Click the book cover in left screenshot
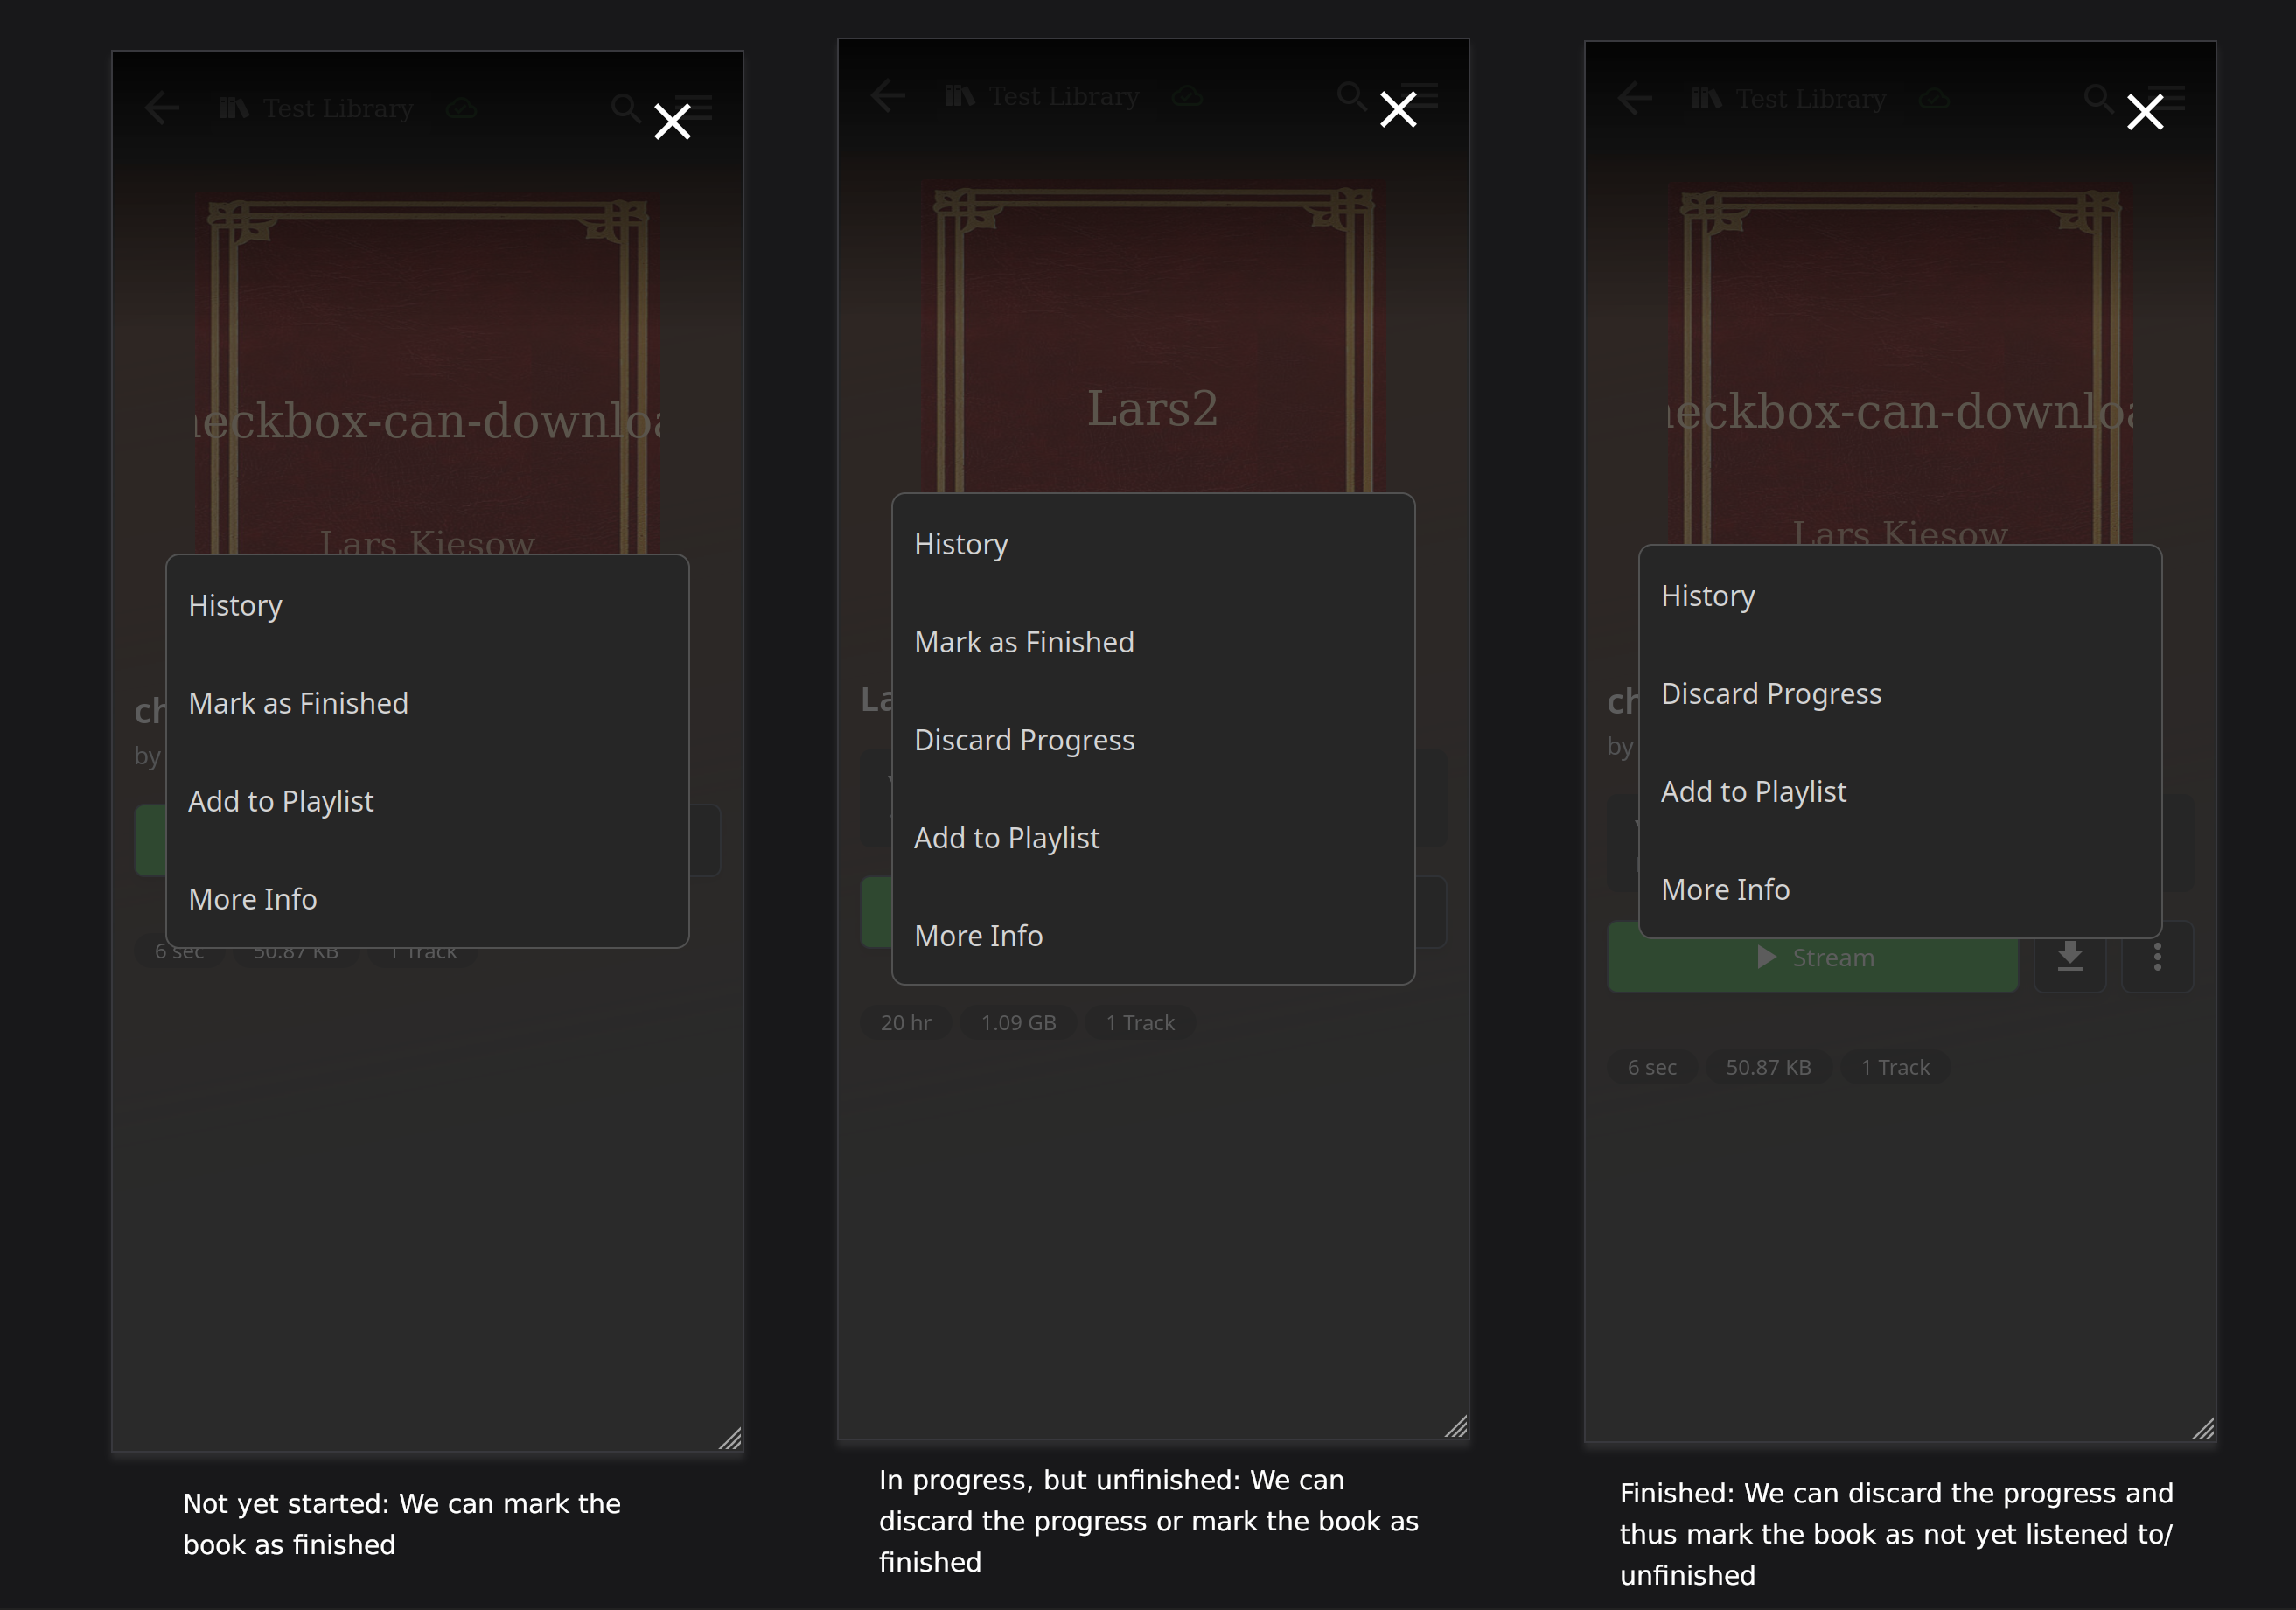2296x1610 pixels. coord(428,373)
